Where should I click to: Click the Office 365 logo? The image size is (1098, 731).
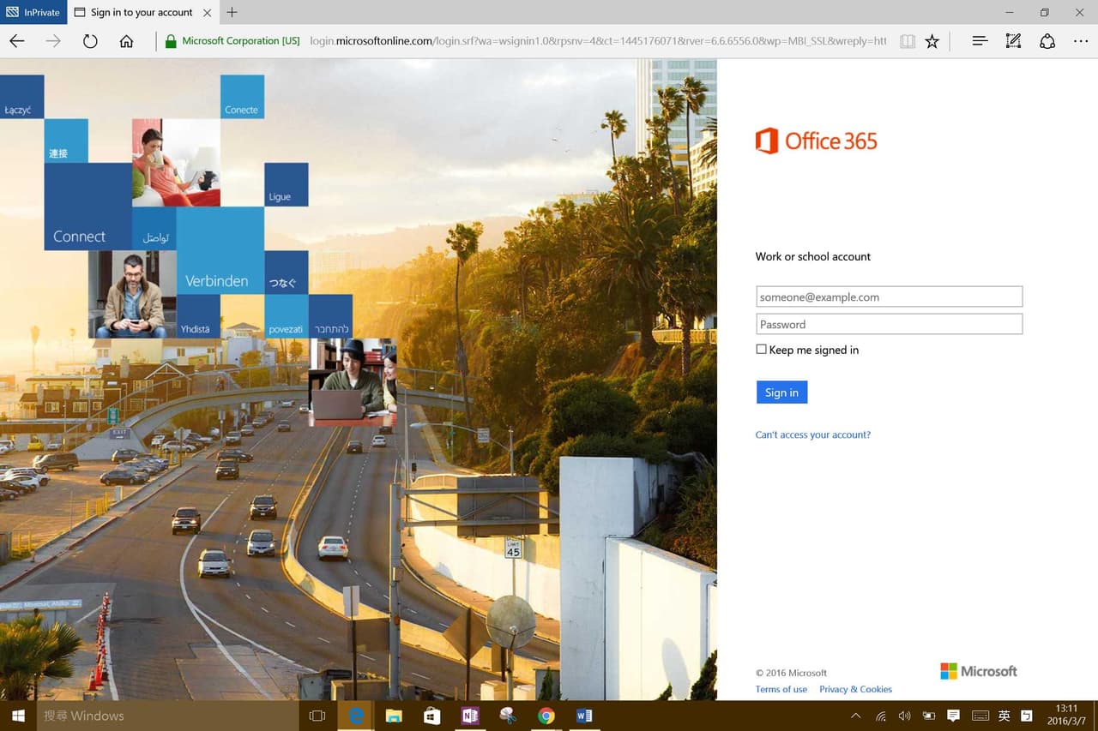pos(816,141)
